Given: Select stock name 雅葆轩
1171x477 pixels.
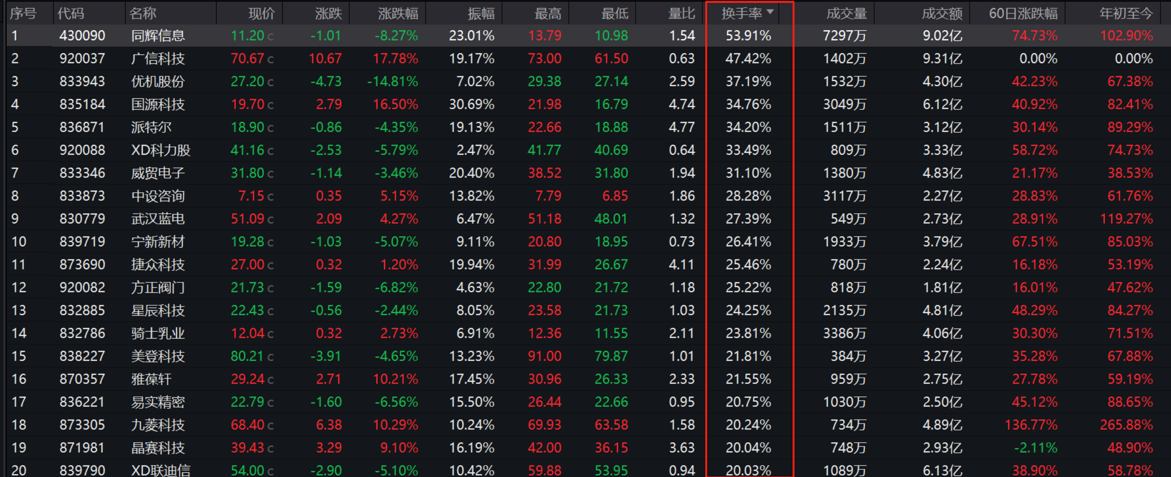Looking at the screenshot, I should tap(151, 379).
